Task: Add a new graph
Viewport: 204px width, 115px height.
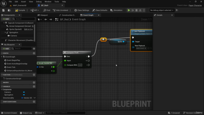Action: click(x=34, y=53)
